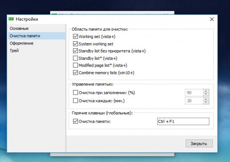Decrease the 30 minutes spinner value
Viewport: 230px width, 162px height.
point(206,102)
